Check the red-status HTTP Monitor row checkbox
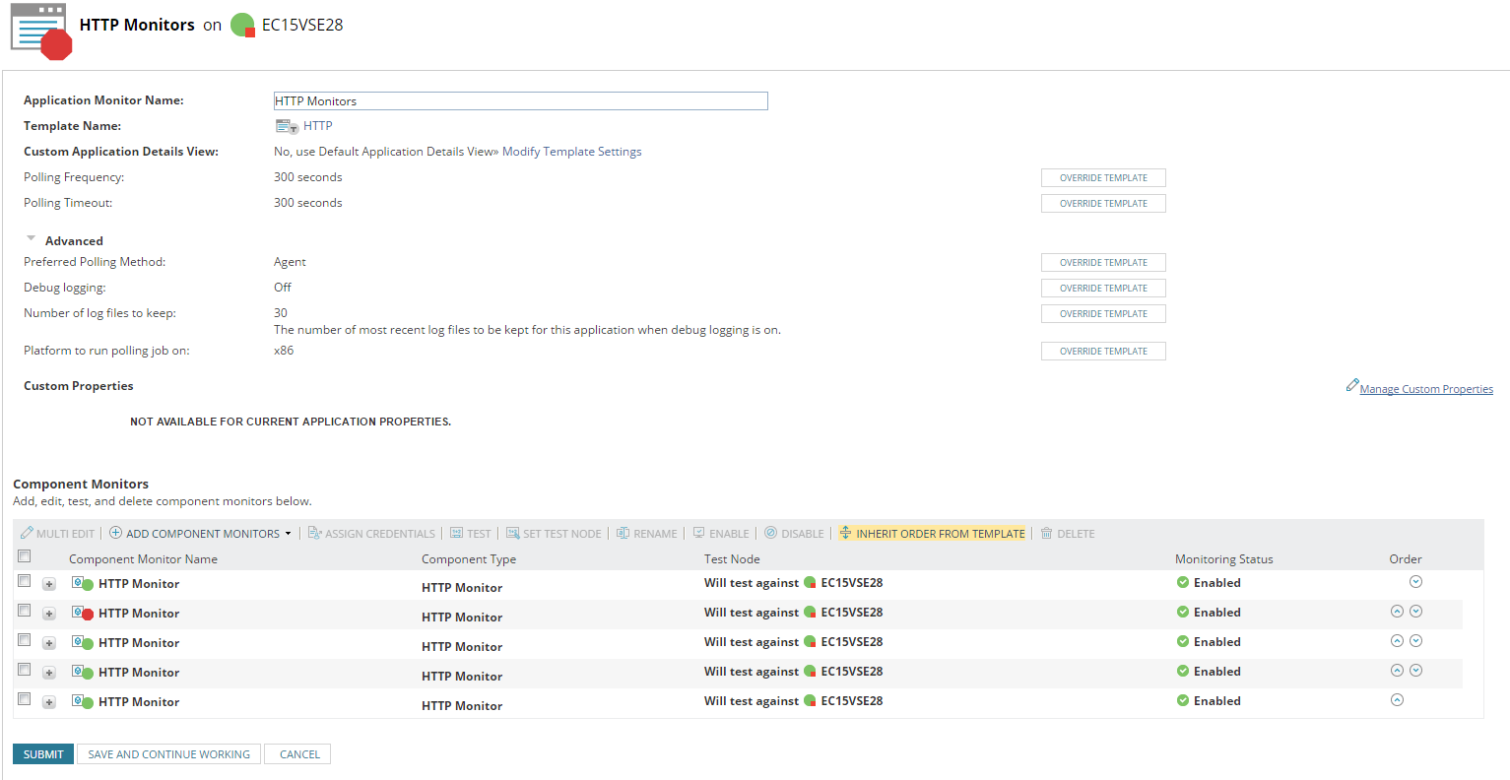 pos(25,611)
